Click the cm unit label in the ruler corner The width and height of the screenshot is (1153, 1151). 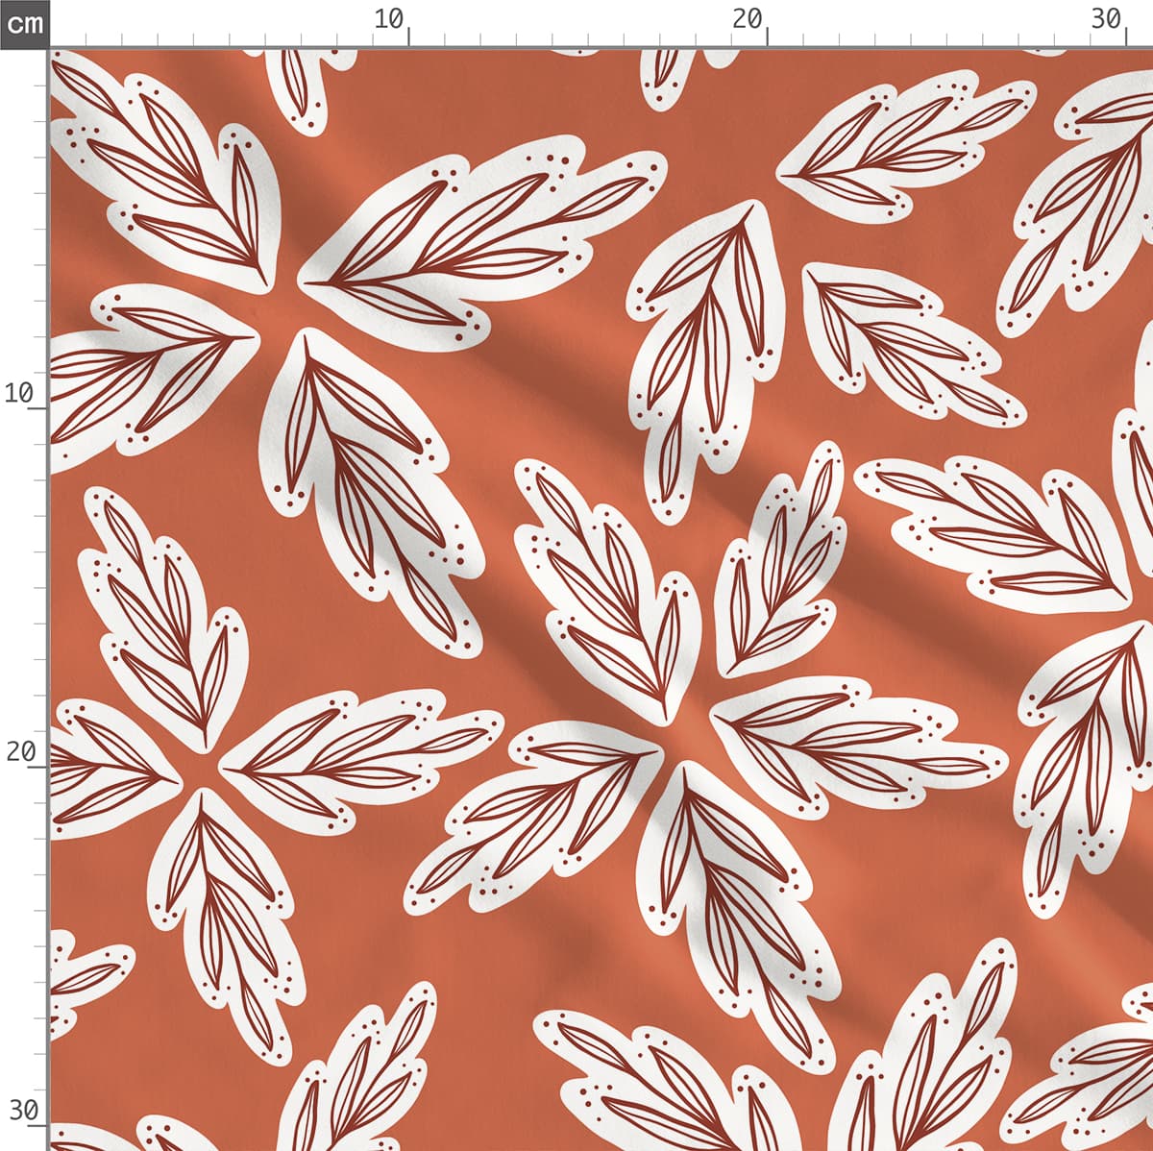(24, 23)
